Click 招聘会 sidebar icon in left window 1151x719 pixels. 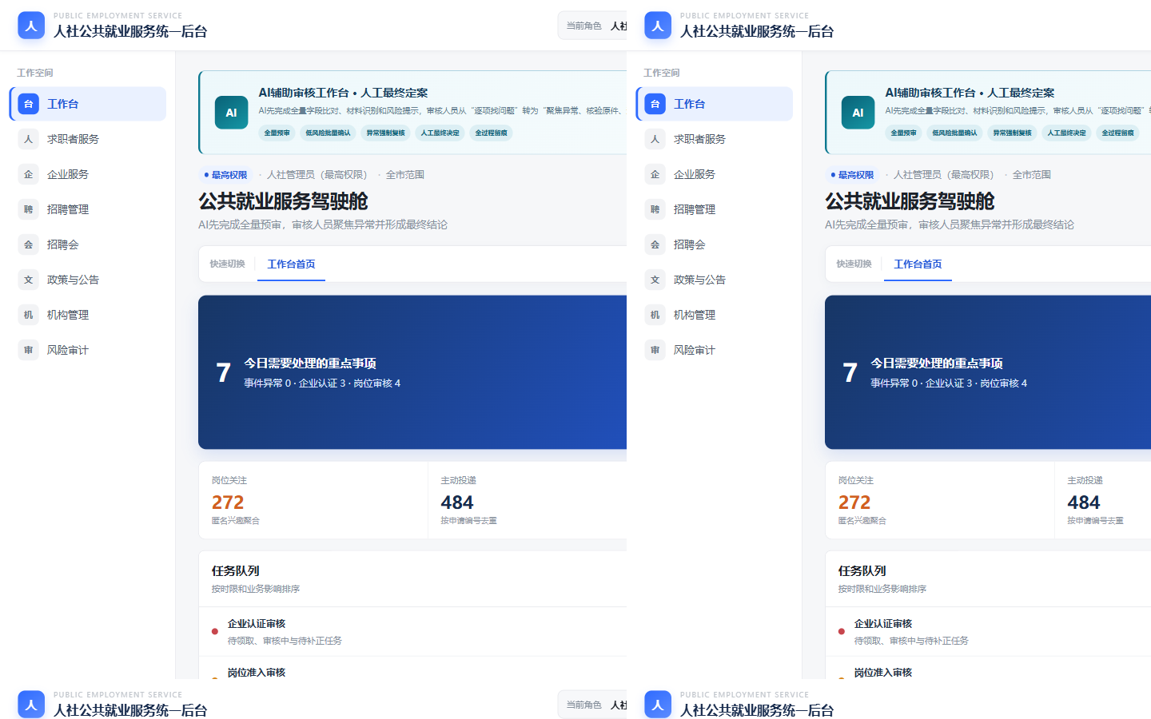tap(28, 244)
